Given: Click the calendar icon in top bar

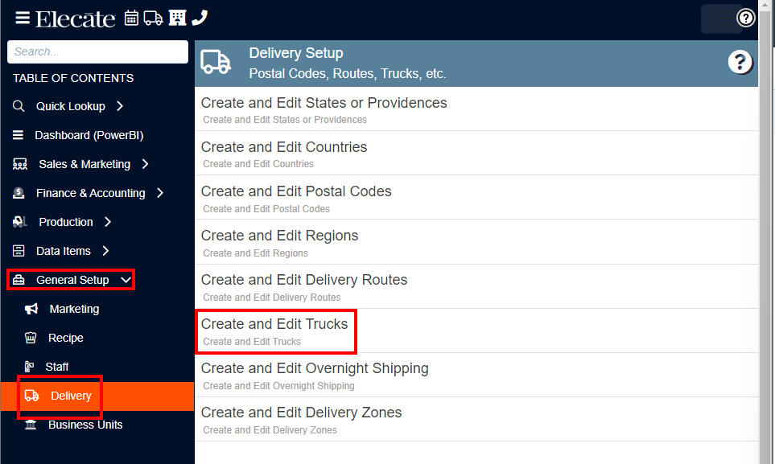Looking at the screenshot, I should coord(131,18).
